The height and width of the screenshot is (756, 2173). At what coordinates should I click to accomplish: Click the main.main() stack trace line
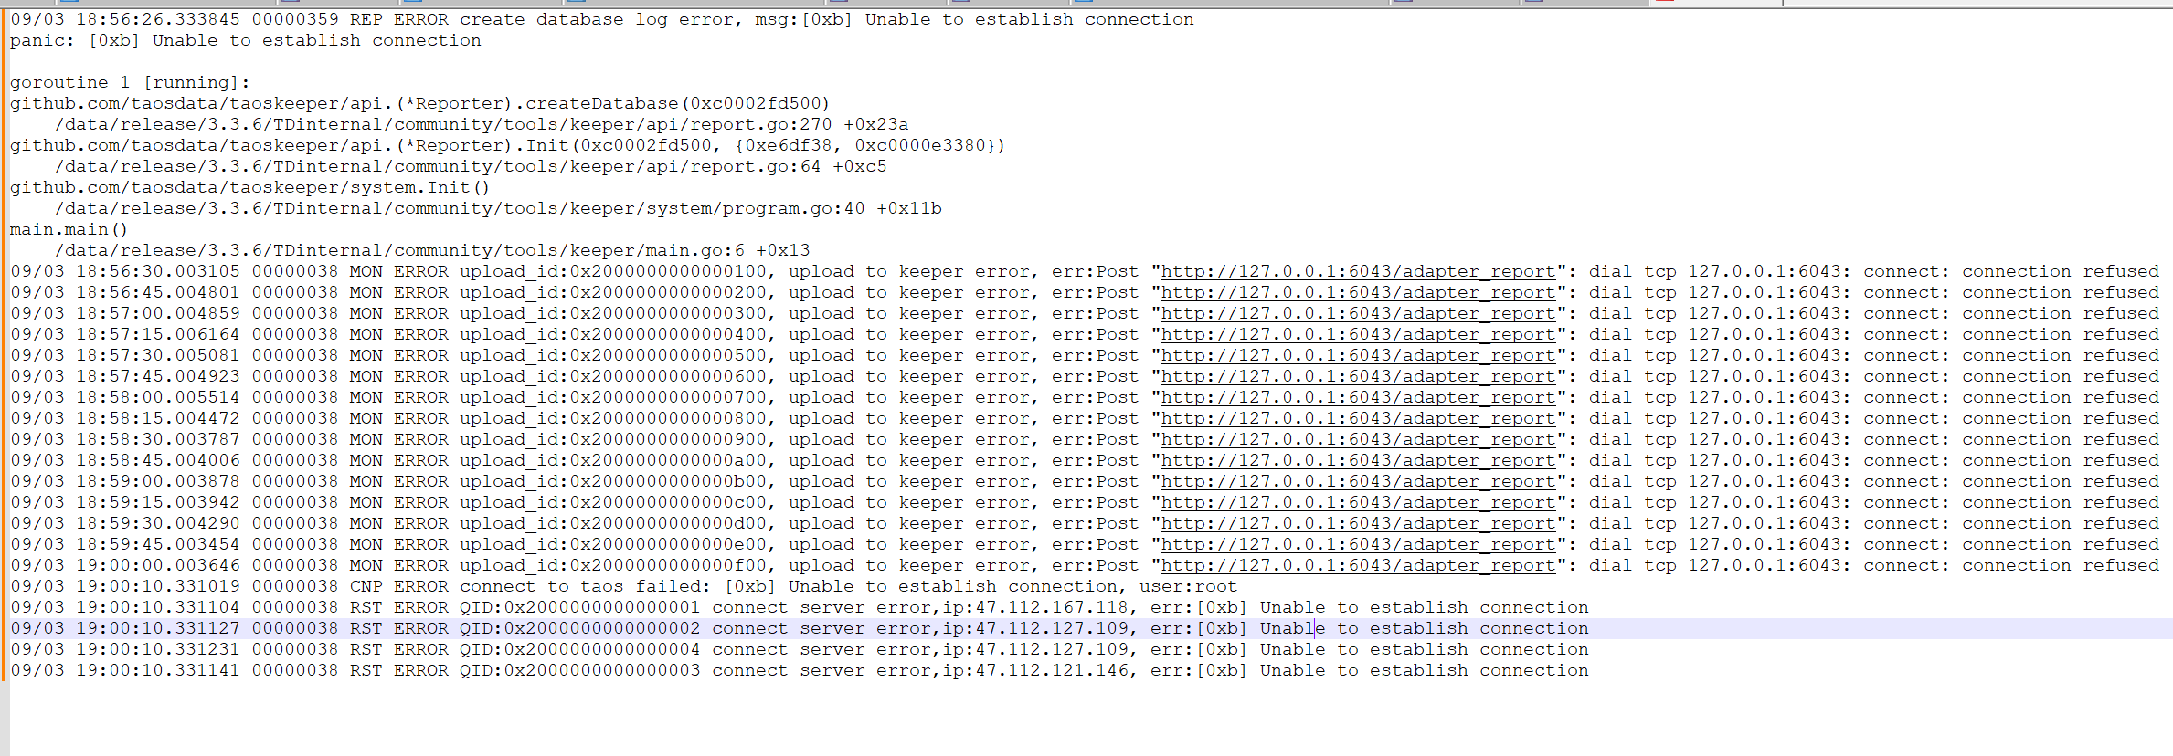(x=69, y=229)
